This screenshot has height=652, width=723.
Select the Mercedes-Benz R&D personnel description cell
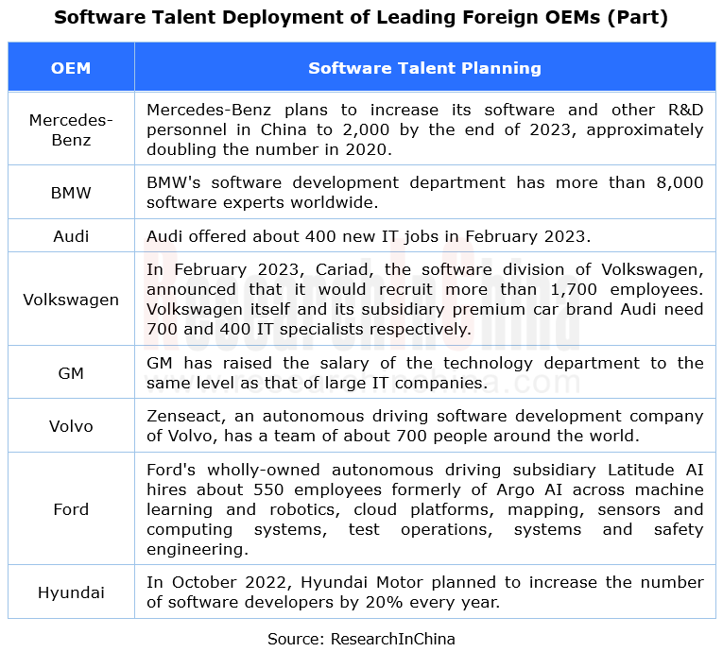pos(424,129)
